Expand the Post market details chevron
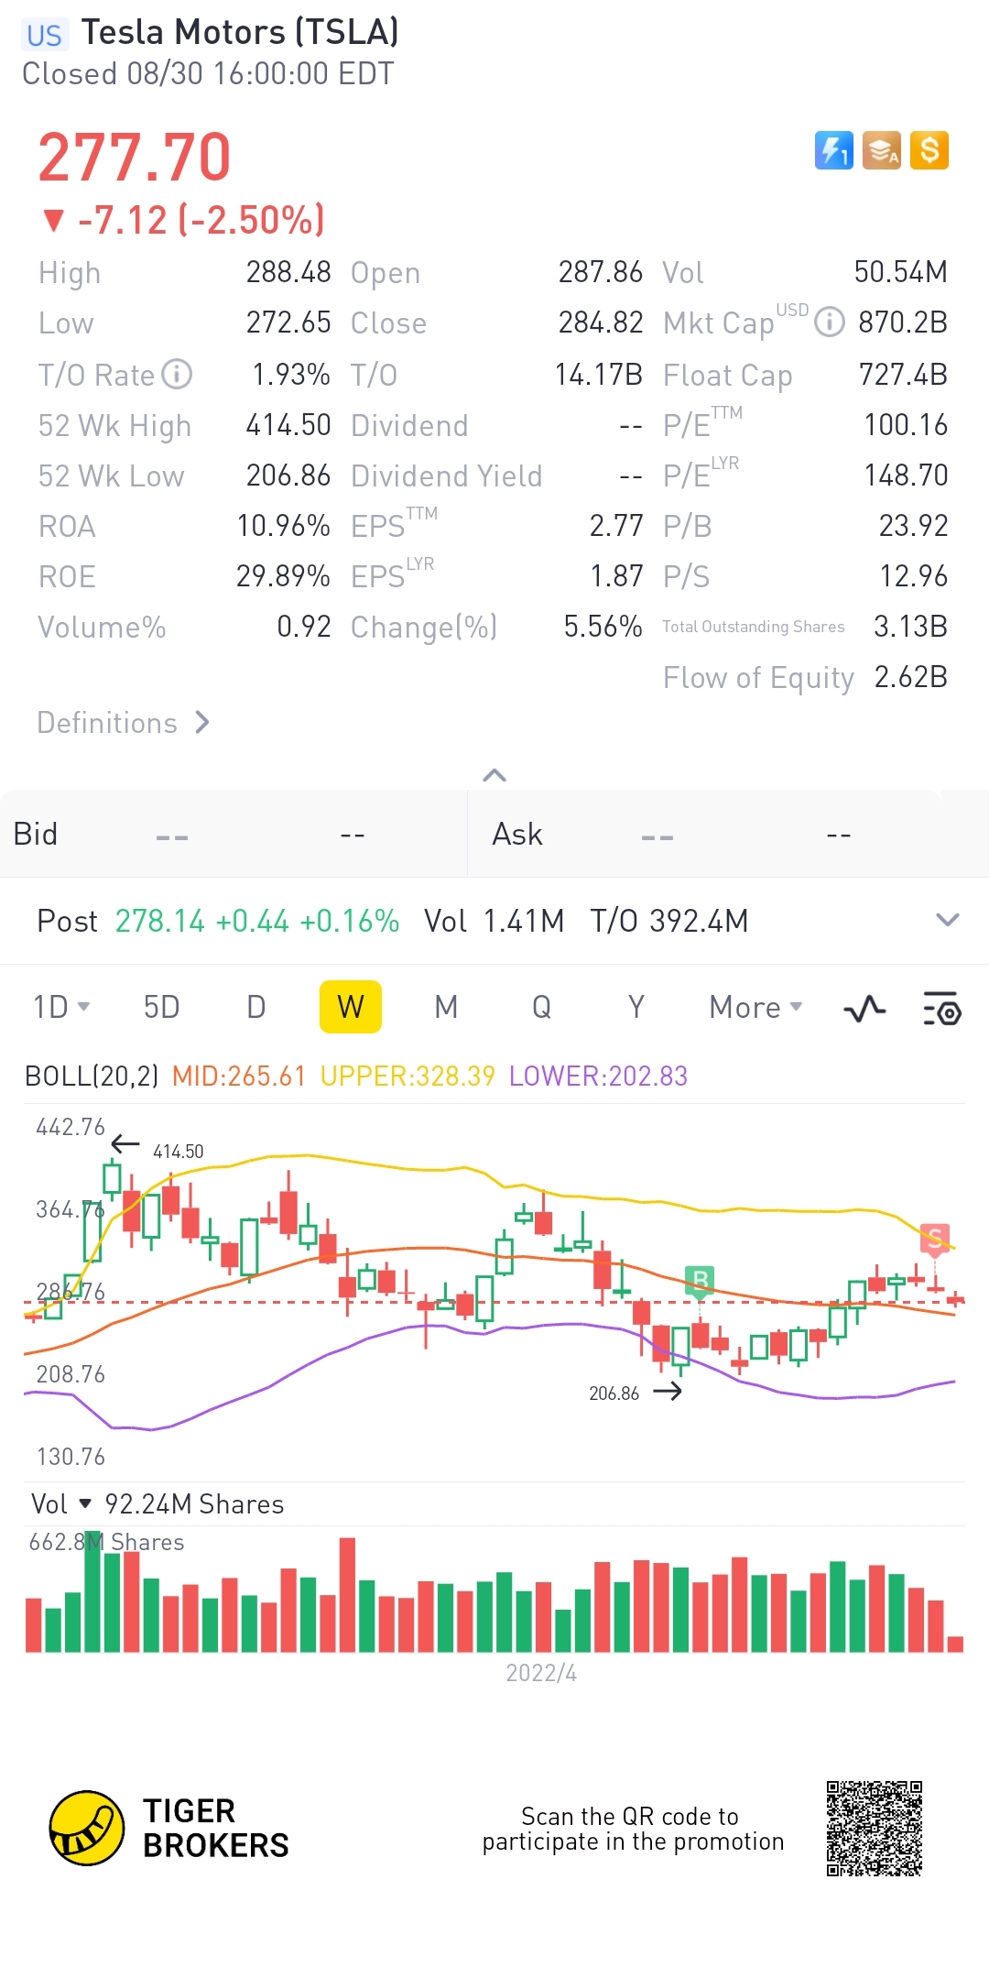 click(948, 920)
